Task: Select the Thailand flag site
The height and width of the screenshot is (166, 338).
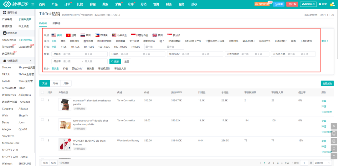Action: (83, 35)
